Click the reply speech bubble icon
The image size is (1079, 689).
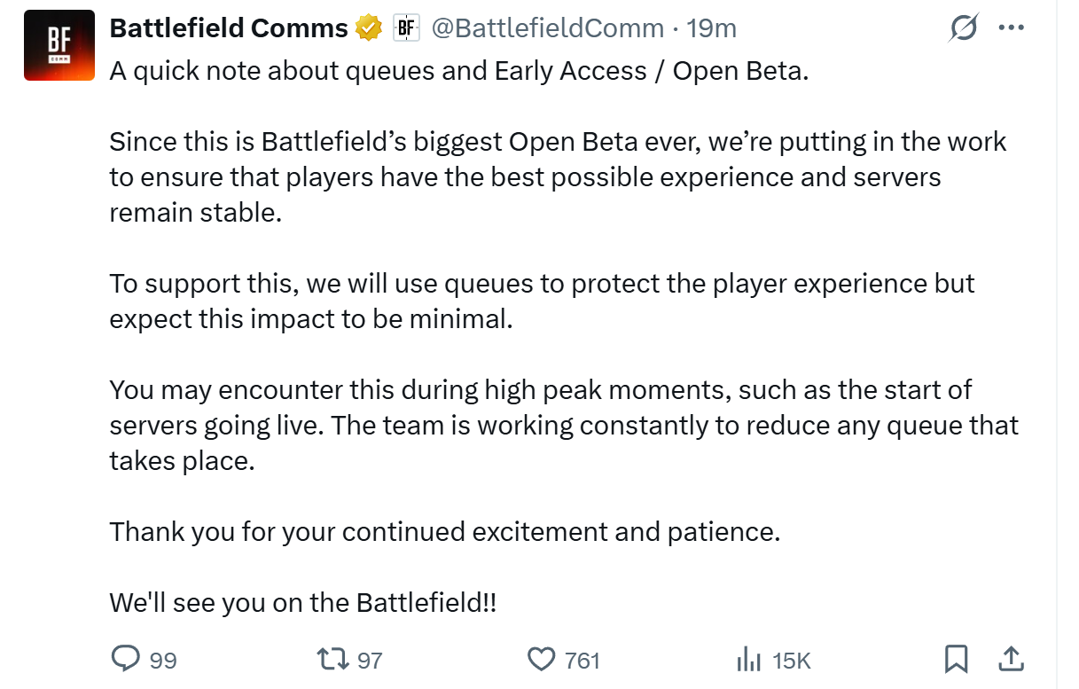(x=125, y=659)
